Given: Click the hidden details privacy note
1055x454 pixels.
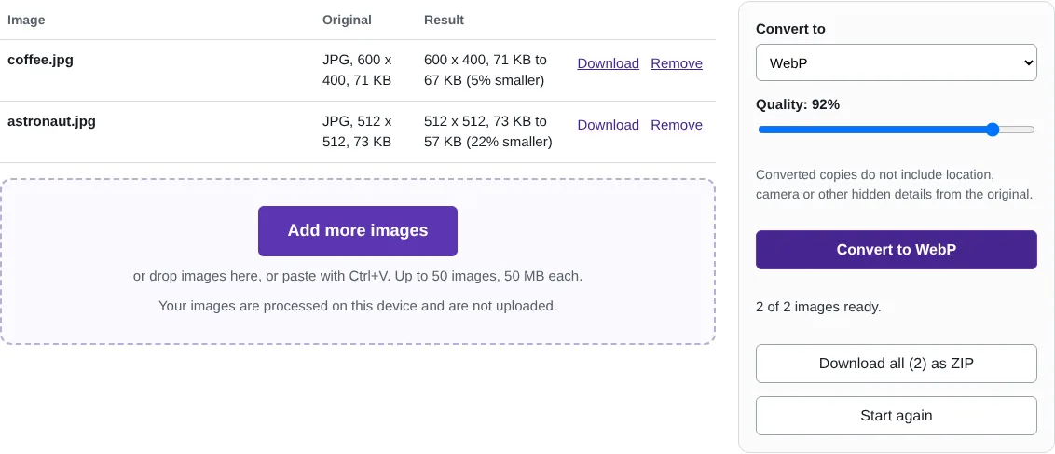Looking at the screenshot, I should pos(894,185).
